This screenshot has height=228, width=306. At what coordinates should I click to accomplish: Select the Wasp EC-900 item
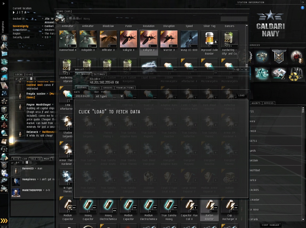click(189, 41)
